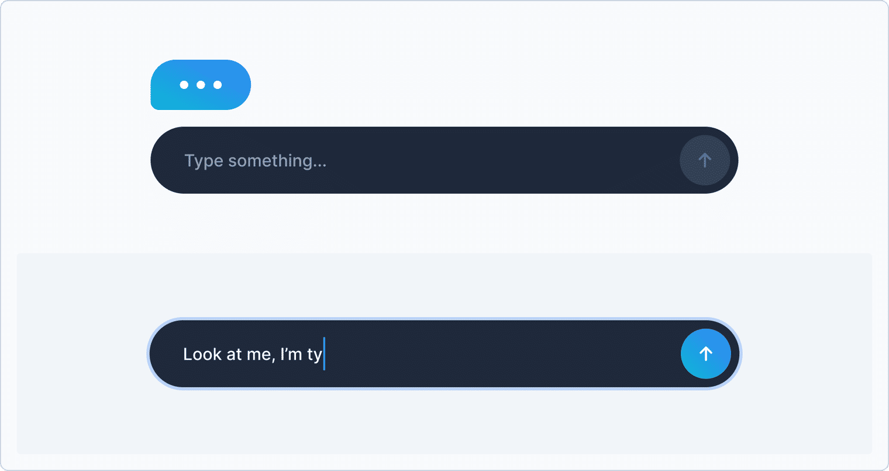The width and height of the screenshot is (889, 471).
Task: Click the blinking blue text cursor
Action: (x=324, y=353)
